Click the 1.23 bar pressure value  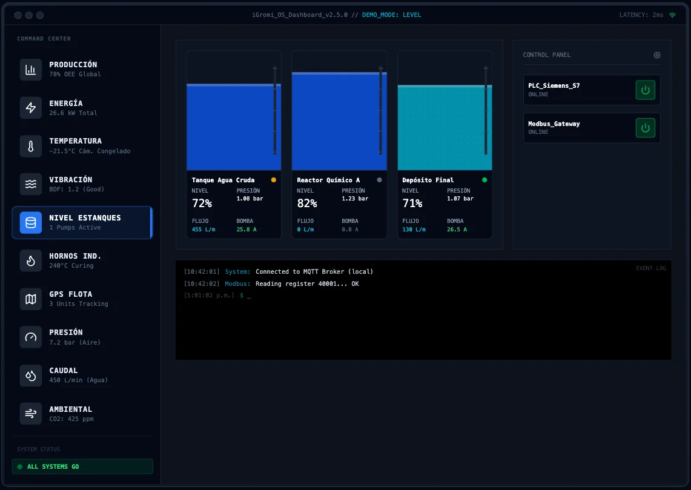tap(355, 199)
